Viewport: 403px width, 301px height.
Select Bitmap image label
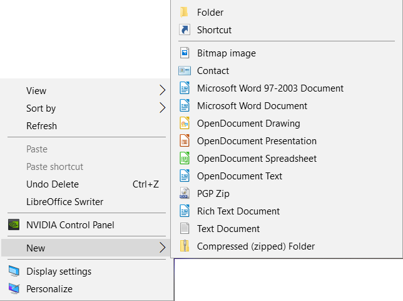point(227,53)
